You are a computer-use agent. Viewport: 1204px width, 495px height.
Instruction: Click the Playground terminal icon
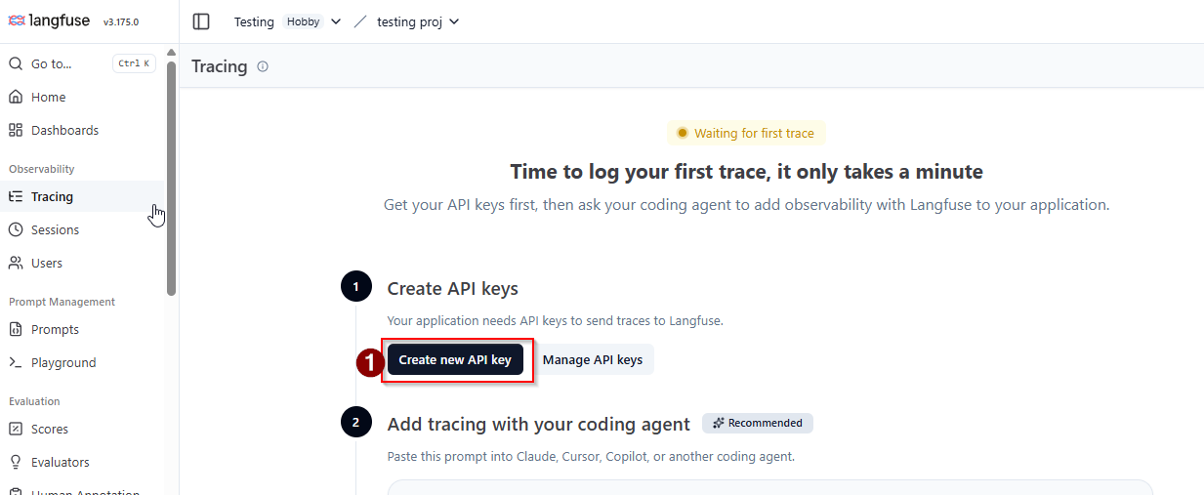coord(16,362)
